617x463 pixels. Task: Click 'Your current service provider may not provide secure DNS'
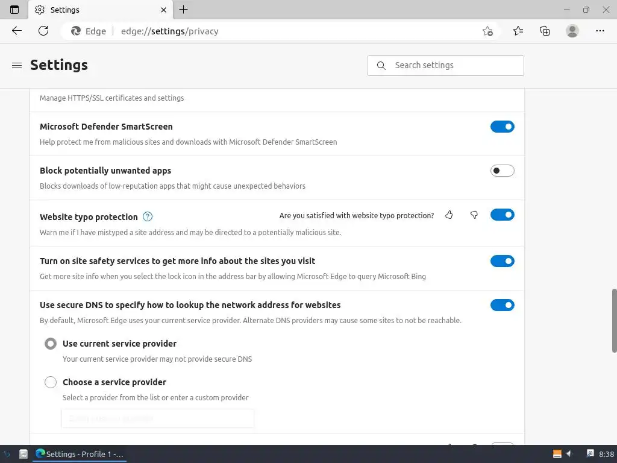157,359
